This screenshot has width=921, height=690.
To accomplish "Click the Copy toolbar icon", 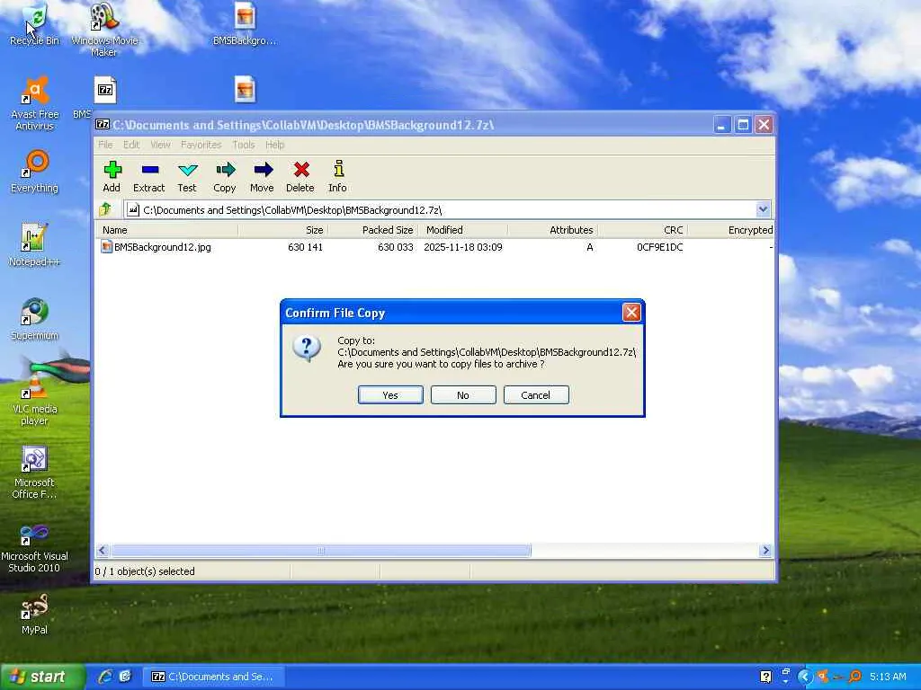I will [225, 170].
